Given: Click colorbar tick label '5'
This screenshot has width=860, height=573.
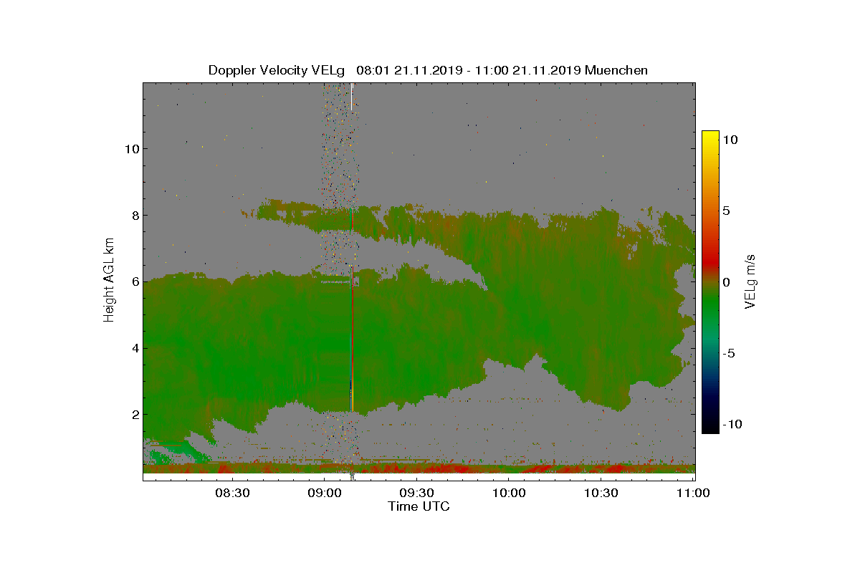Looking at the screenshot, I should click(x=727, y=211).
